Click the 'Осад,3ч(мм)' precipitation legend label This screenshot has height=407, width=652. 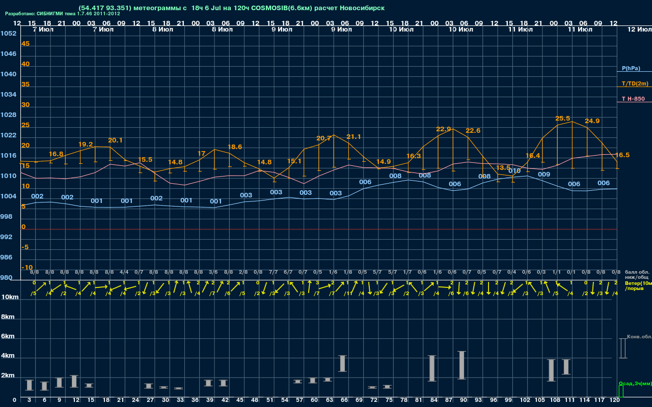[635, 383]
